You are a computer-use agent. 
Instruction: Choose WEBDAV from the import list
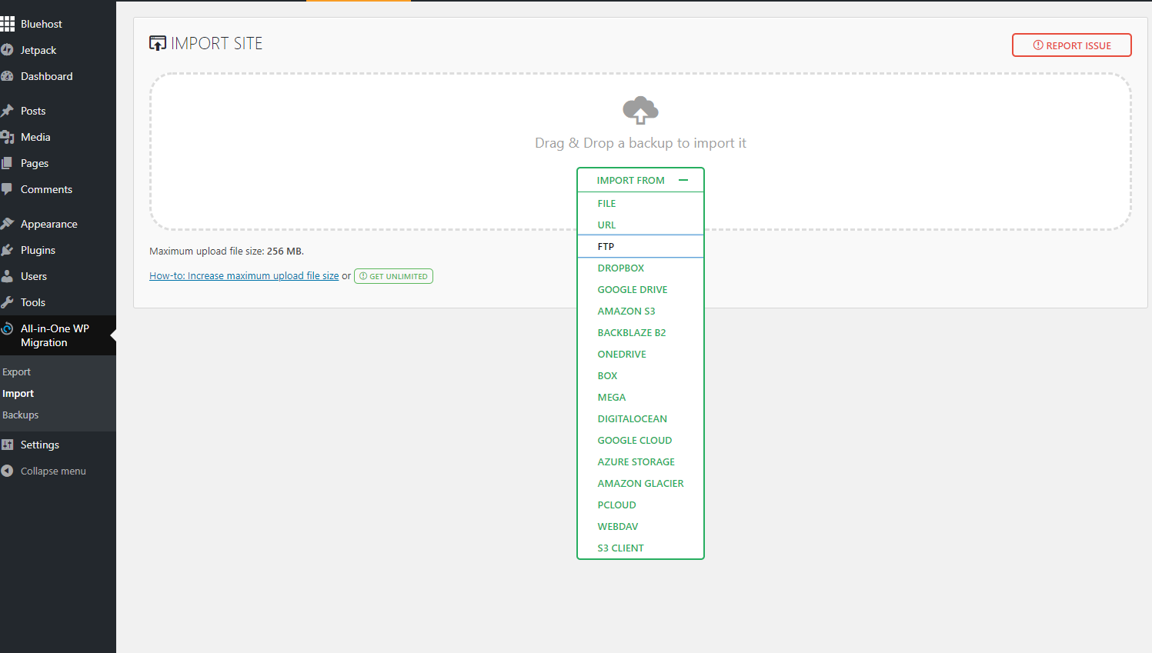(640, 526)
